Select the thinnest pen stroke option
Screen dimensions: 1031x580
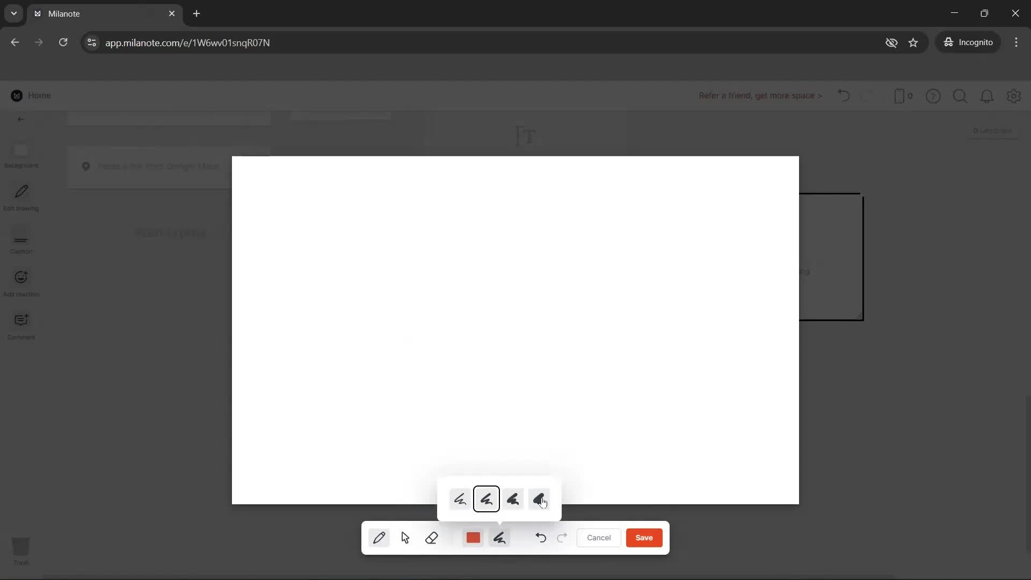click(x=460, y=499)
